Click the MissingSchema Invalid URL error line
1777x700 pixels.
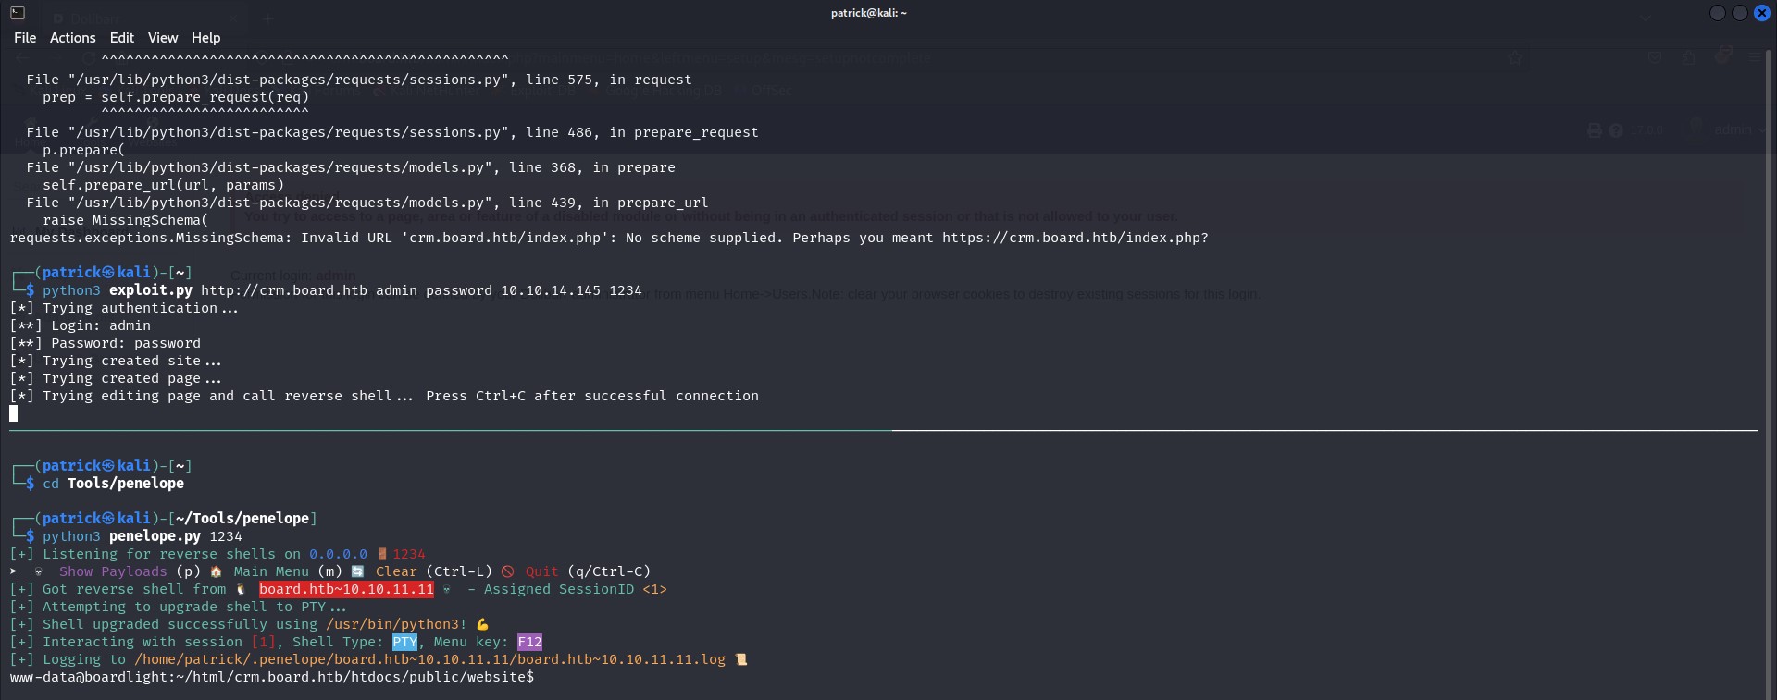tap(609, 238)
